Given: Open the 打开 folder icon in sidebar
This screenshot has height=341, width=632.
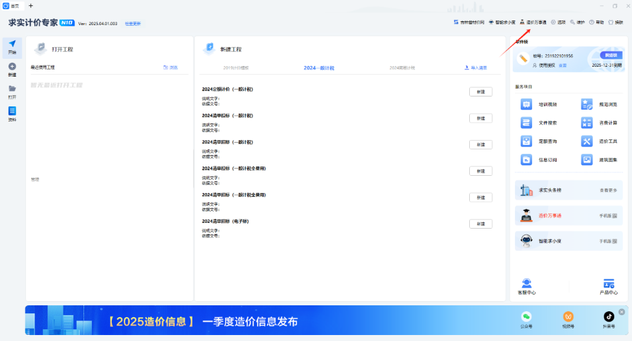Looking at the screenshot, I should coord(12,92).
